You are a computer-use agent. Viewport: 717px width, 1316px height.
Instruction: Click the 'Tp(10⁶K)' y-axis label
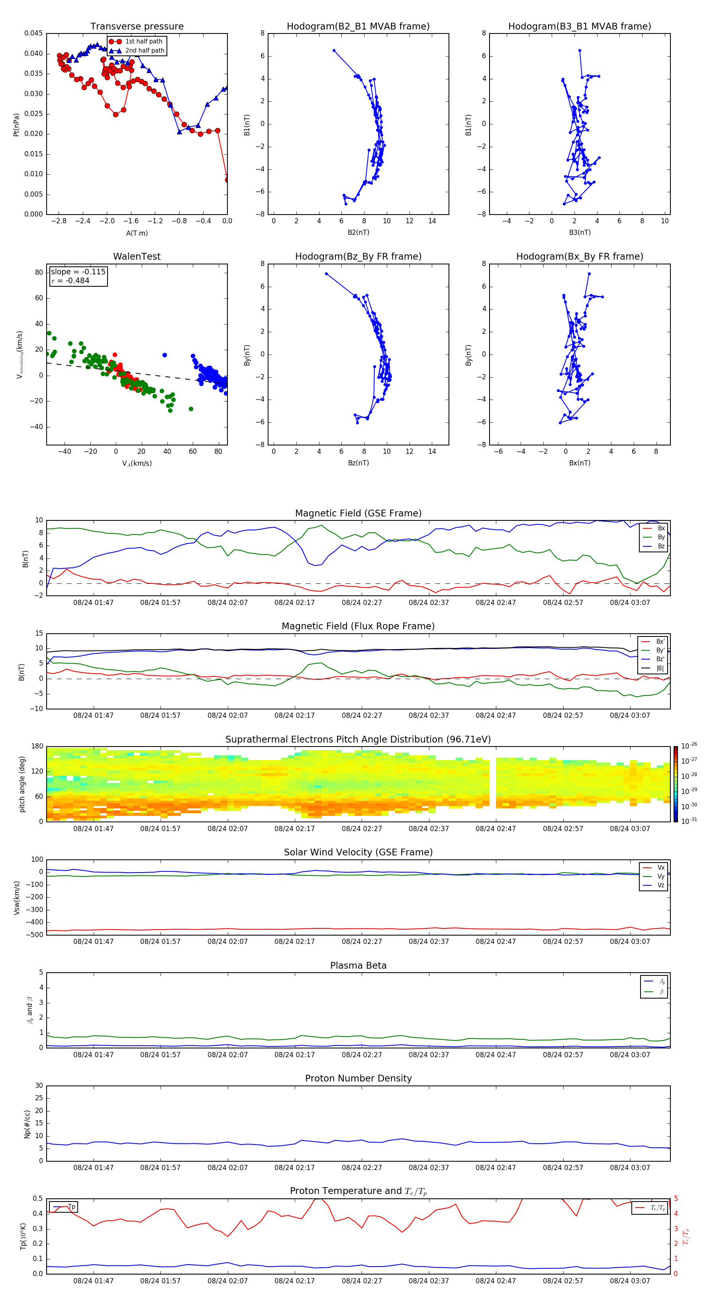coord(23,1236)
